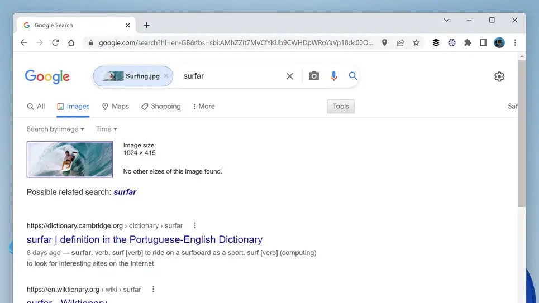The image size is (539, 303).
Task: Expand the More search categories menu
Action: (x=204, y=107)
